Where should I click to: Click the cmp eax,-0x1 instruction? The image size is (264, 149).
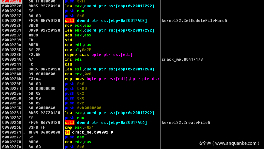(79, 127)
